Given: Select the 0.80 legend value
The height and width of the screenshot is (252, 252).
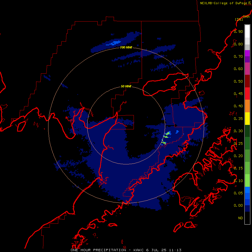Looking at the screenshot, I should (238, 44).
